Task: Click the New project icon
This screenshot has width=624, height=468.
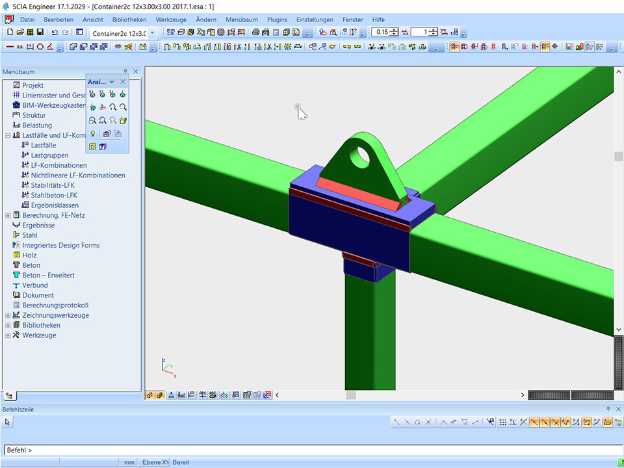Action: coord(10,32)
